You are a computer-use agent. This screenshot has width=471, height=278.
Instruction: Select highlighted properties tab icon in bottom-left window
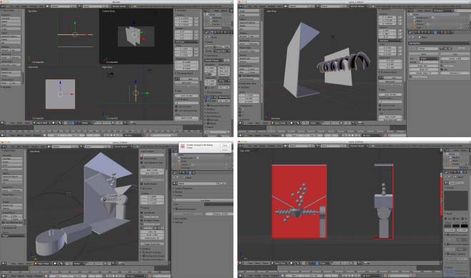pos(190,173)
